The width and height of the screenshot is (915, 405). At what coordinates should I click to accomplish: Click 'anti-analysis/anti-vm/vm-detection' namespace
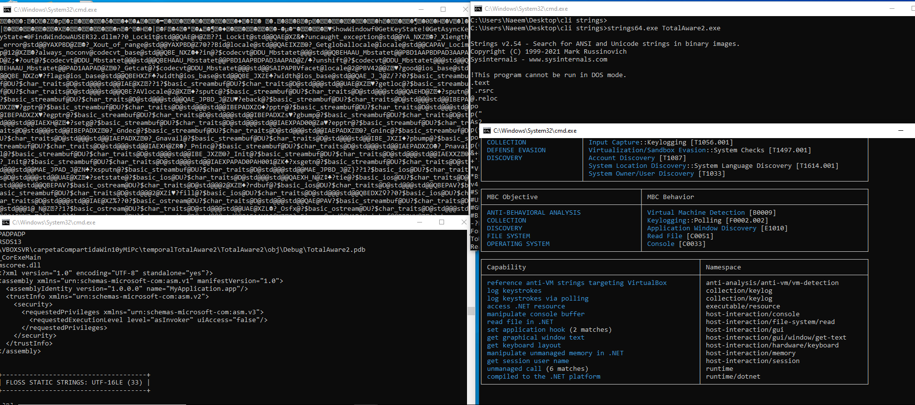[x=772, y=283]
